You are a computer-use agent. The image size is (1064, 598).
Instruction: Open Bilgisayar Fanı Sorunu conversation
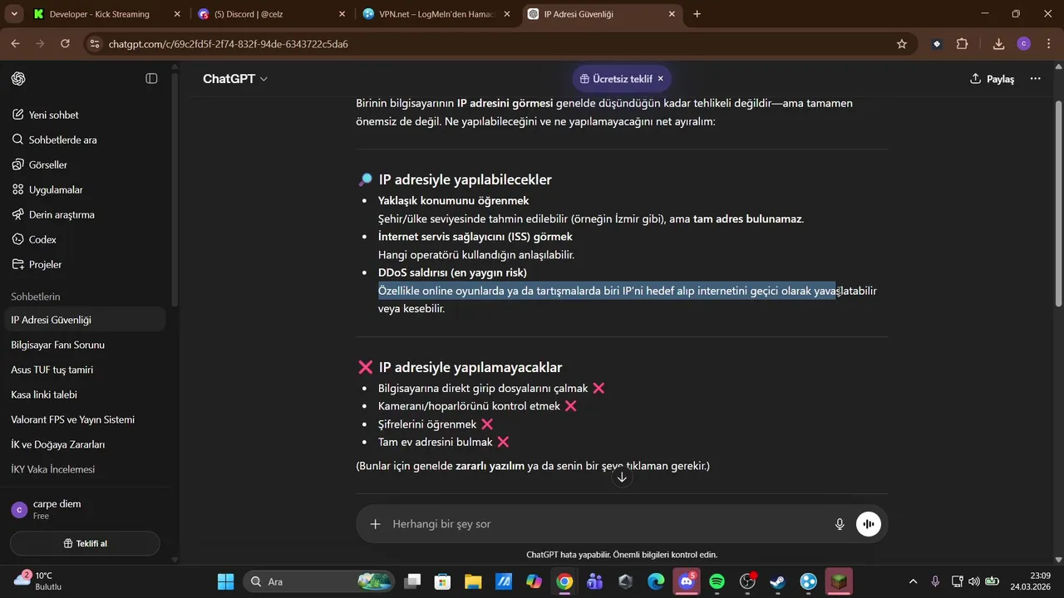[x=85, y=345]
